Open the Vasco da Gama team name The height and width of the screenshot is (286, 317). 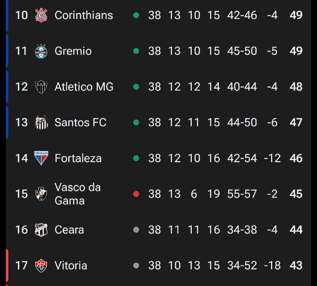(78, 194)
